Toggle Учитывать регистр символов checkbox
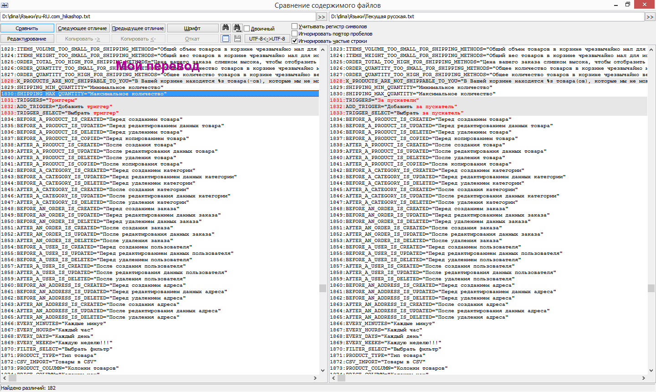Image resolution: width=656 pixels, height=392 pixels. coord(294,26)
